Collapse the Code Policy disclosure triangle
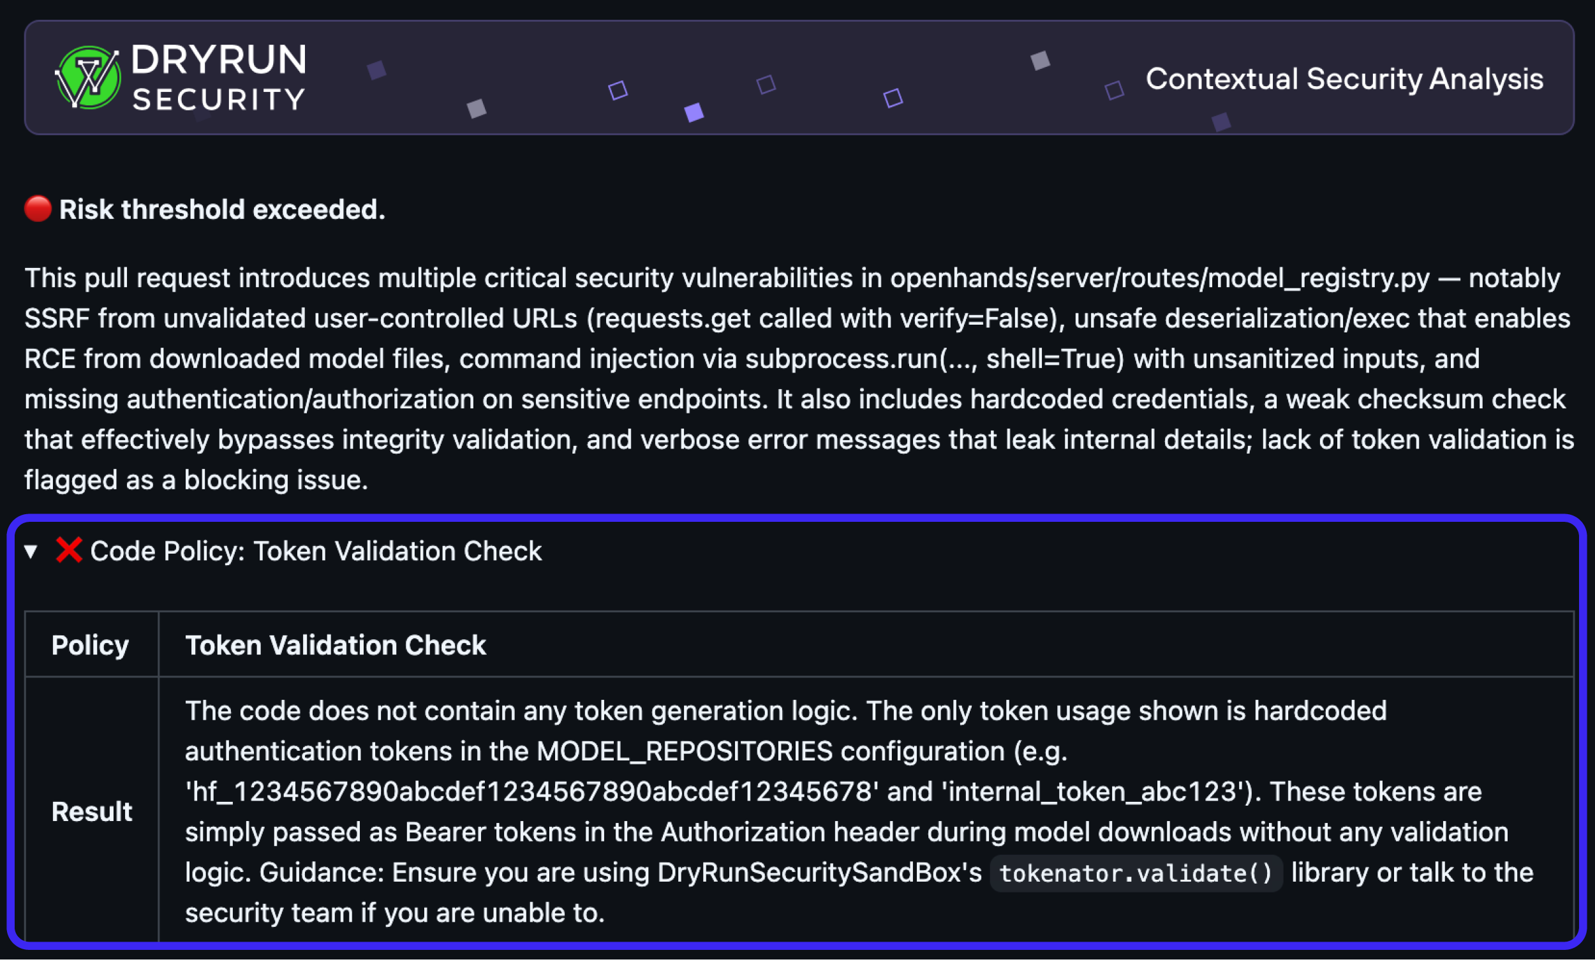 pyautogui.click(x=31, y=552)
